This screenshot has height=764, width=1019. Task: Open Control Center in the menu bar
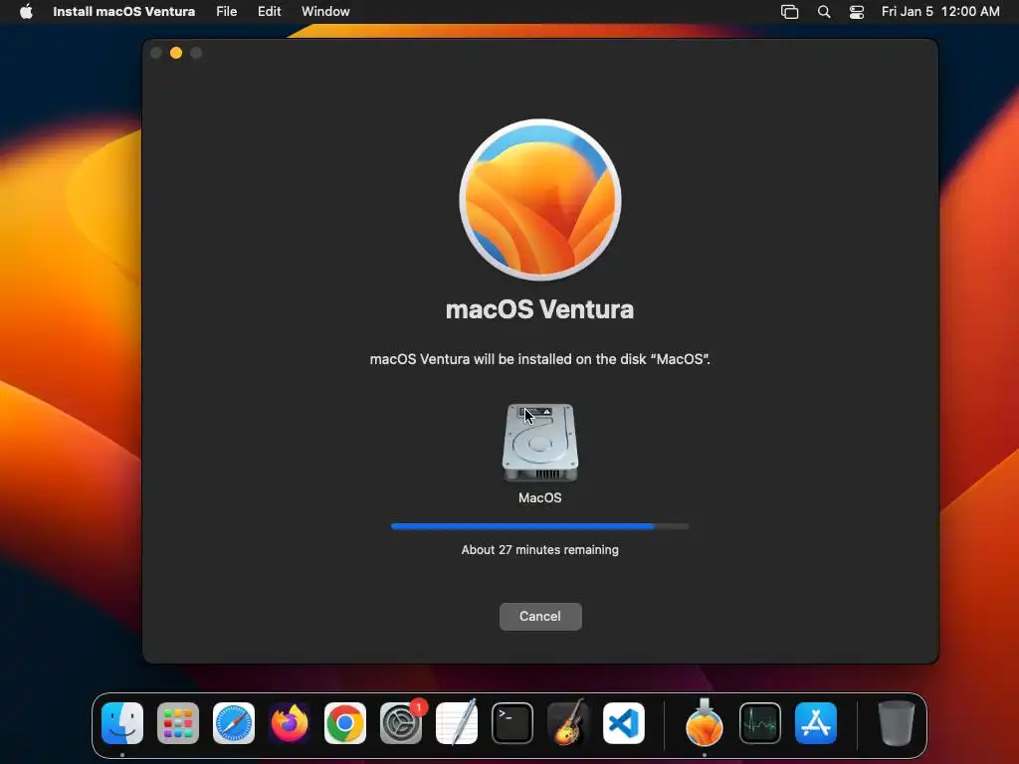857,12
